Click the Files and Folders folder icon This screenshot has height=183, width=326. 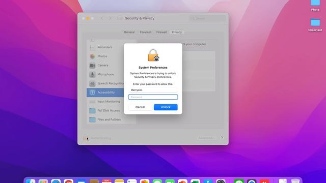coord(92,120)
